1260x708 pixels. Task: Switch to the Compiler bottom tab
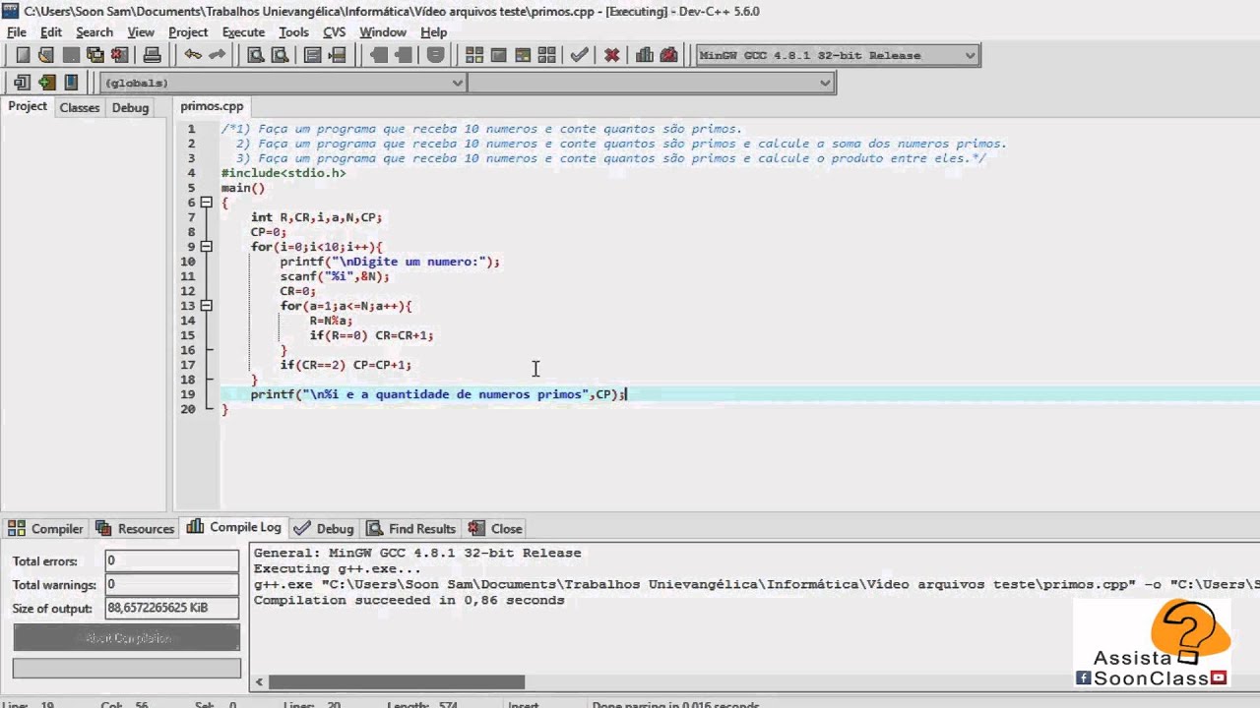tap(46, 528)
